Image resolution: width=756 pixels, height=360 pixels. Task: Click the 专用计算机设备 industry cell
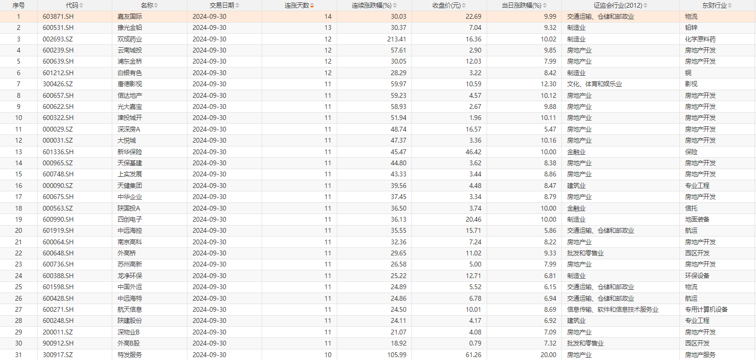(x=706, y=309)
